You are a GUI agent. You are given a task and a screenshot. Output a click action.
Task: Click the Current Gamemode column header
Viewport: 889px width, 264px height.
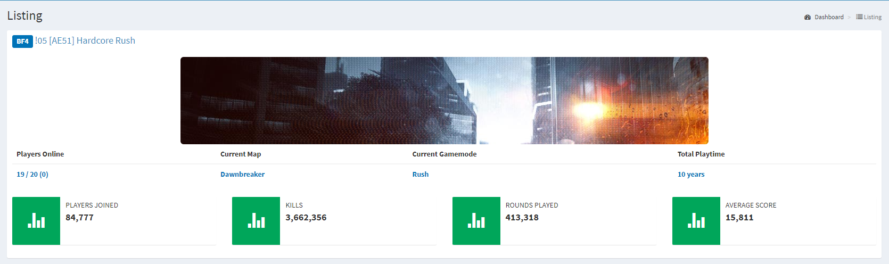point(444,154)
